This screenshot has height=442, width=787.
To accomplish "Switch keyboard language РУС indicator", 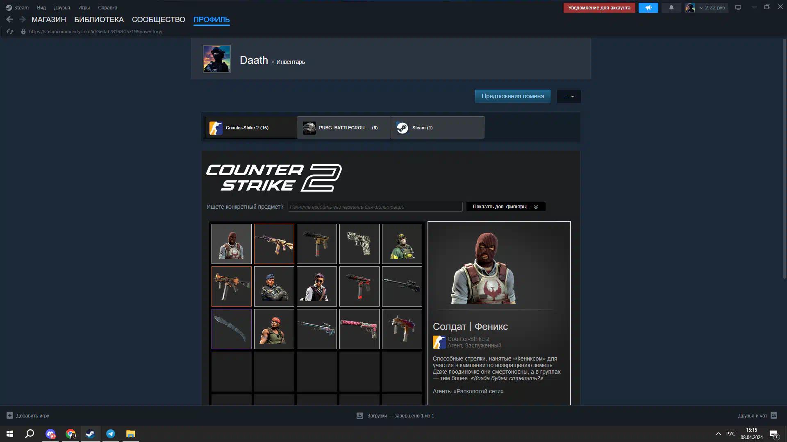I will click(730, 434).
